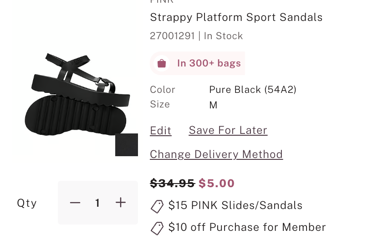Screen dimensions: 388x245
Task: Increase quantity with the plus icon
Action: point(121,203)
